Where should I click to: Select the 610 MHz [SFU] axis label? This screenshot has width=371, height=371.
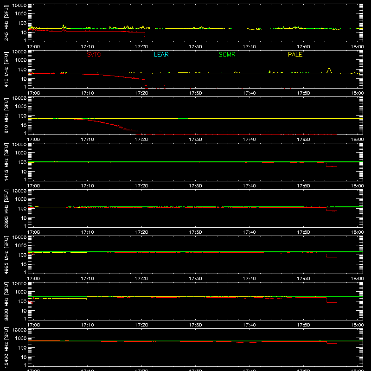(6, 115)
